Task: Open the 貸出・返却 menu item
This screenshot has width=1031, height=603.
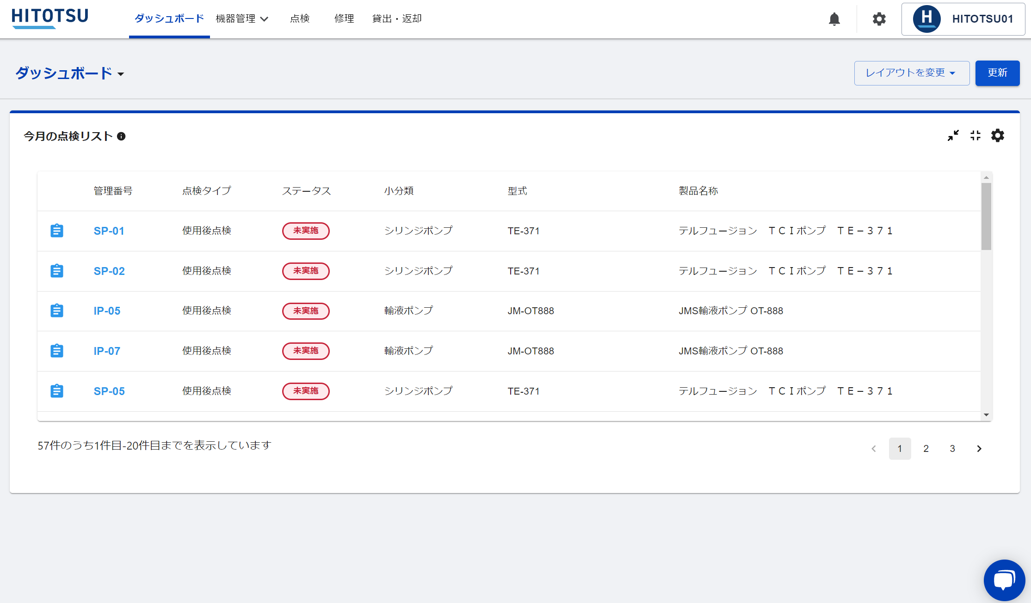Action: (397, 19)
